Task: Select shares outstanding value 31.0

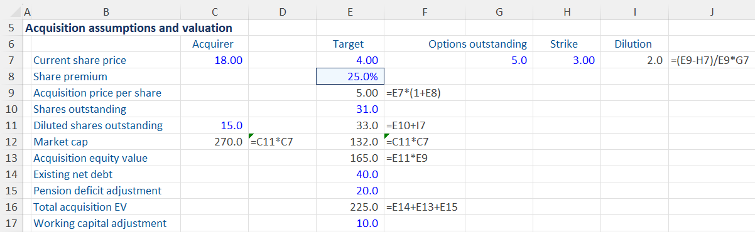Action: [x=367, y=109]
